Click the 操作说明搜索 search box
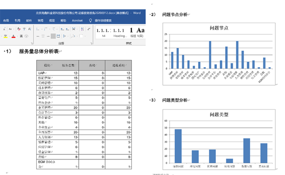This screenshot has width=285, height=175. [x=103, y=20]
